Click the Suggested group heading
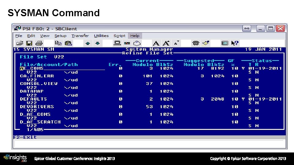The image size is (294, 165). pyautogui.click(x=199, y=61)
